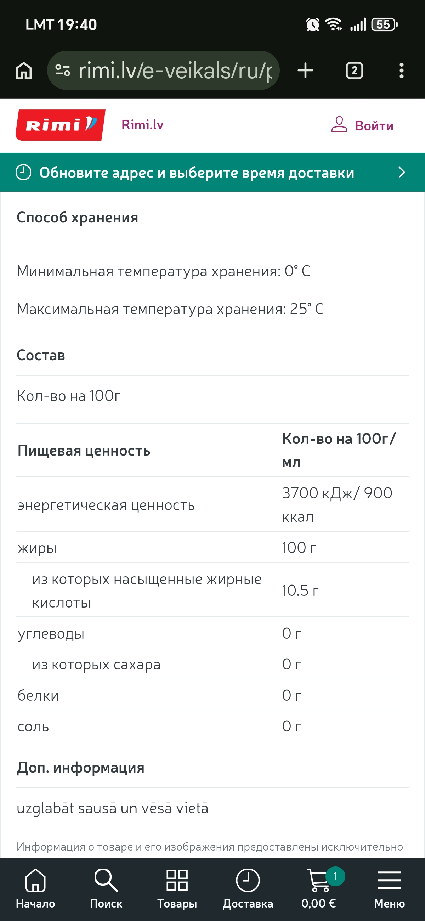Expand delivery banner chevron arrow
The height and width of the screenshot is (921, 425).
(x=401, y=172)
